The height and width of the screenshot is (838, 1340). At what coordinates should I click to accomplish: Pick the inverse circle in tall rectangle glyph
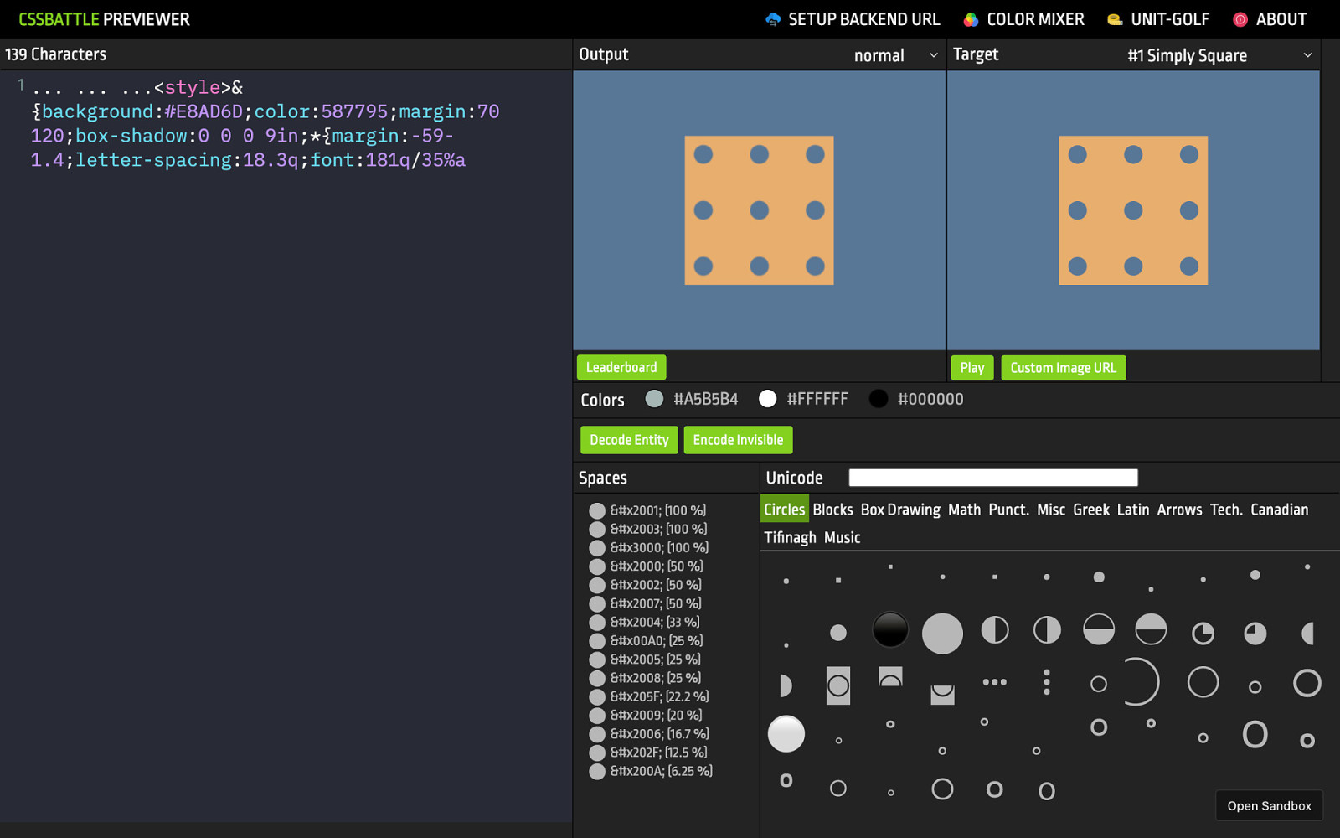[838, 685]
